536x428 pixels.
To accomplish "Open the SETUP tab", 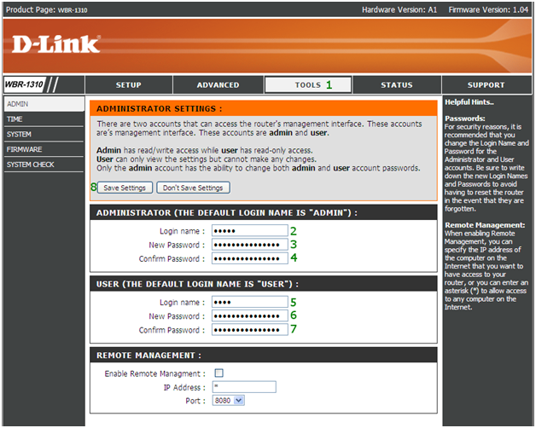I will click(129, 84).
